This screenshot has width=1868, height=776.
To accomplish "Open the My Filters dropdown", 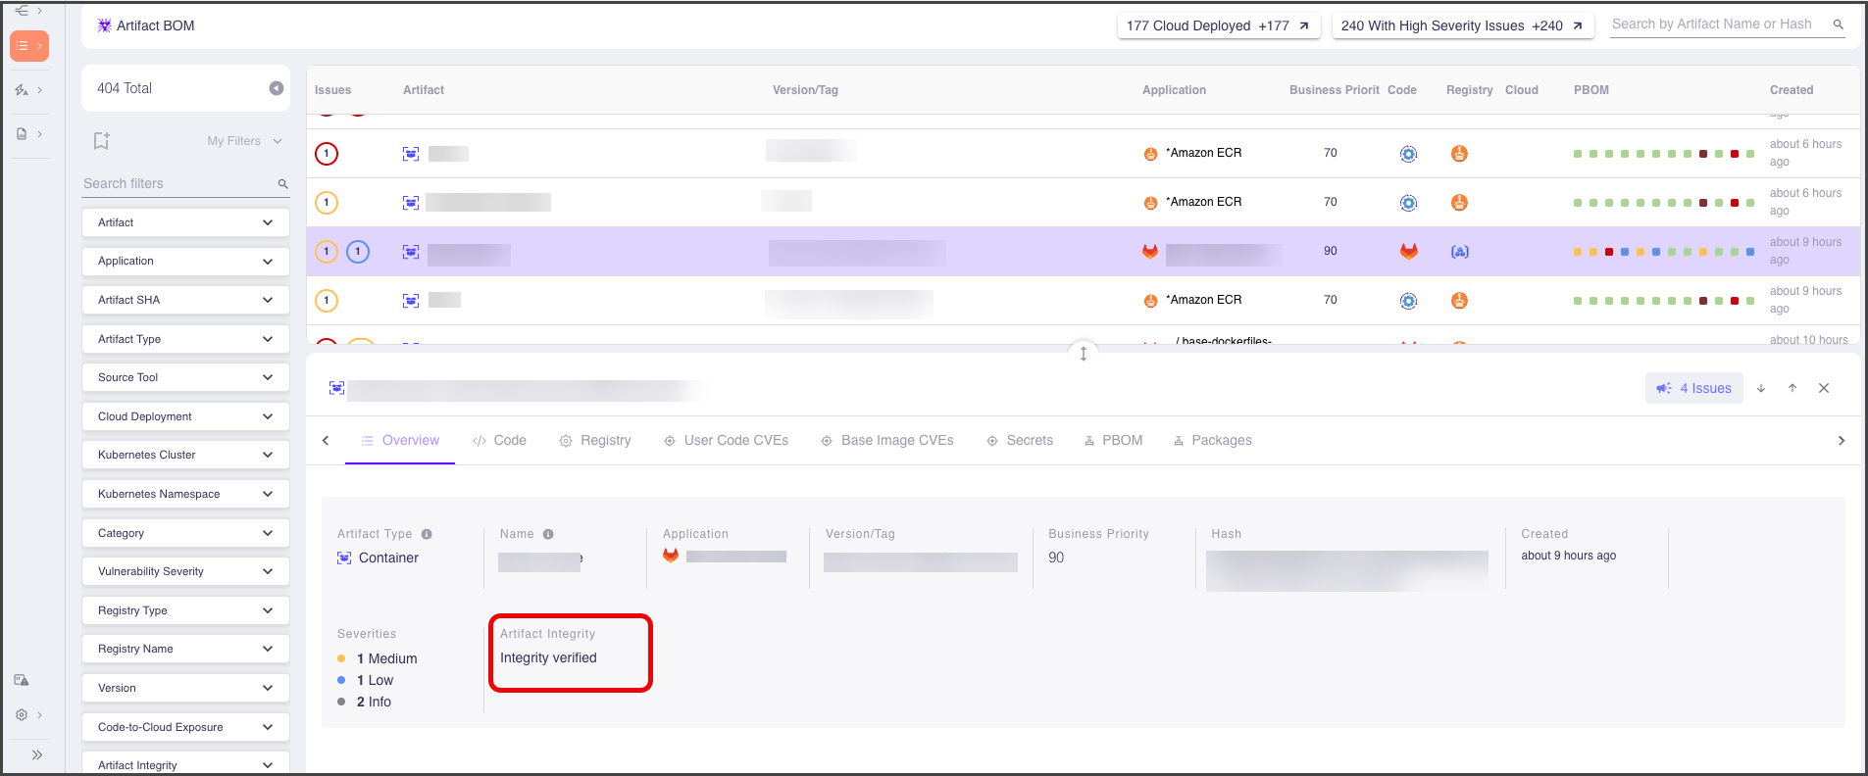I will [244, 141].
